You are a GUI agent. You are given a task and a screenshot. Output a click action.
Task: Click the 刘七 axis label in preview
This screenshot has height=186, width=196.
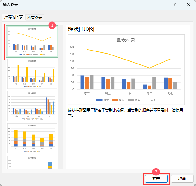pyautogui.click(x=170, y=93)
